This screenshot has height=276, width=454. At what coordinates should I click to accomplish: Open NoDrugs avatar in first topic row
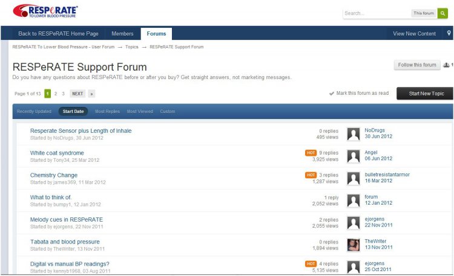[354, 134]
